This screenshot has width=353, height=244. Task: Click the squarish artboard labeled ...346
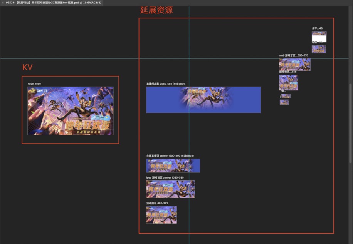coord(289,82)
